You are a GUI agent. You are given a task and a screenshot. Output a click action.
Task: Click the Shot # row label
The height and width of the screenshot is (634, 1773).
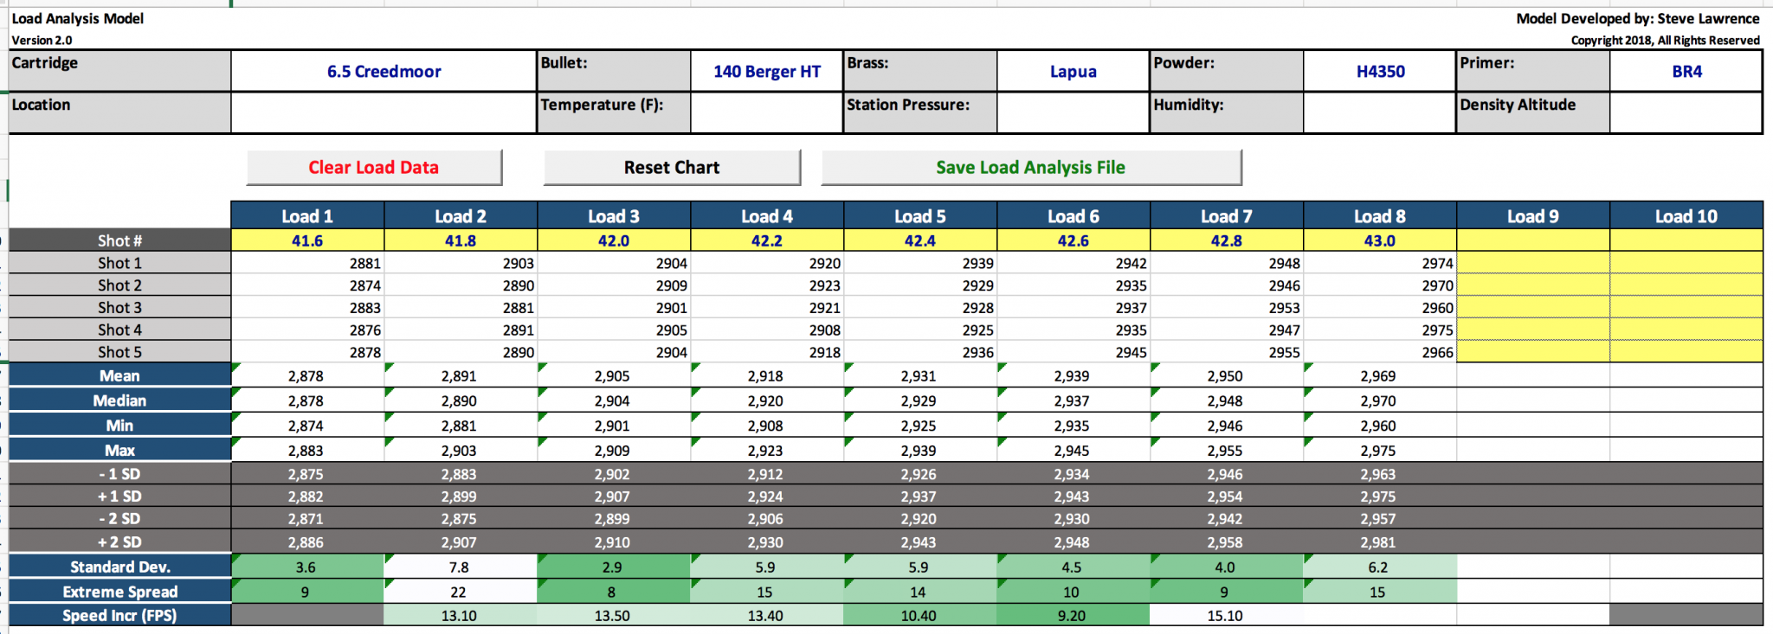[119, 240]
